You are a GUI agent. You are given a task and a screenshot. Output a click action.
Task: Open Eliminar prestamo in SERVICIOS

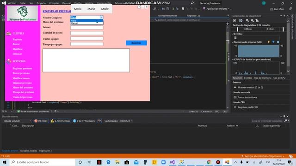[x=22, y=83]
